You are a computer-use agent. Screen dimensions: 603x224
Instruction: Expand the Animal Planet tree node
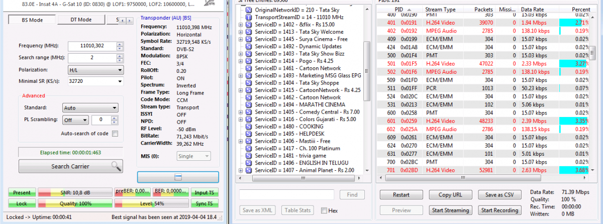pyautogui.click(x=241, y=170)
